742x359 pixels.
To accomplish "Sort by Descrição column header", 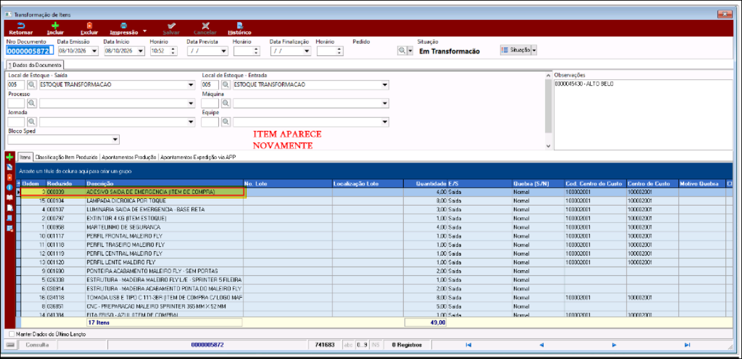I will (164, 183).
